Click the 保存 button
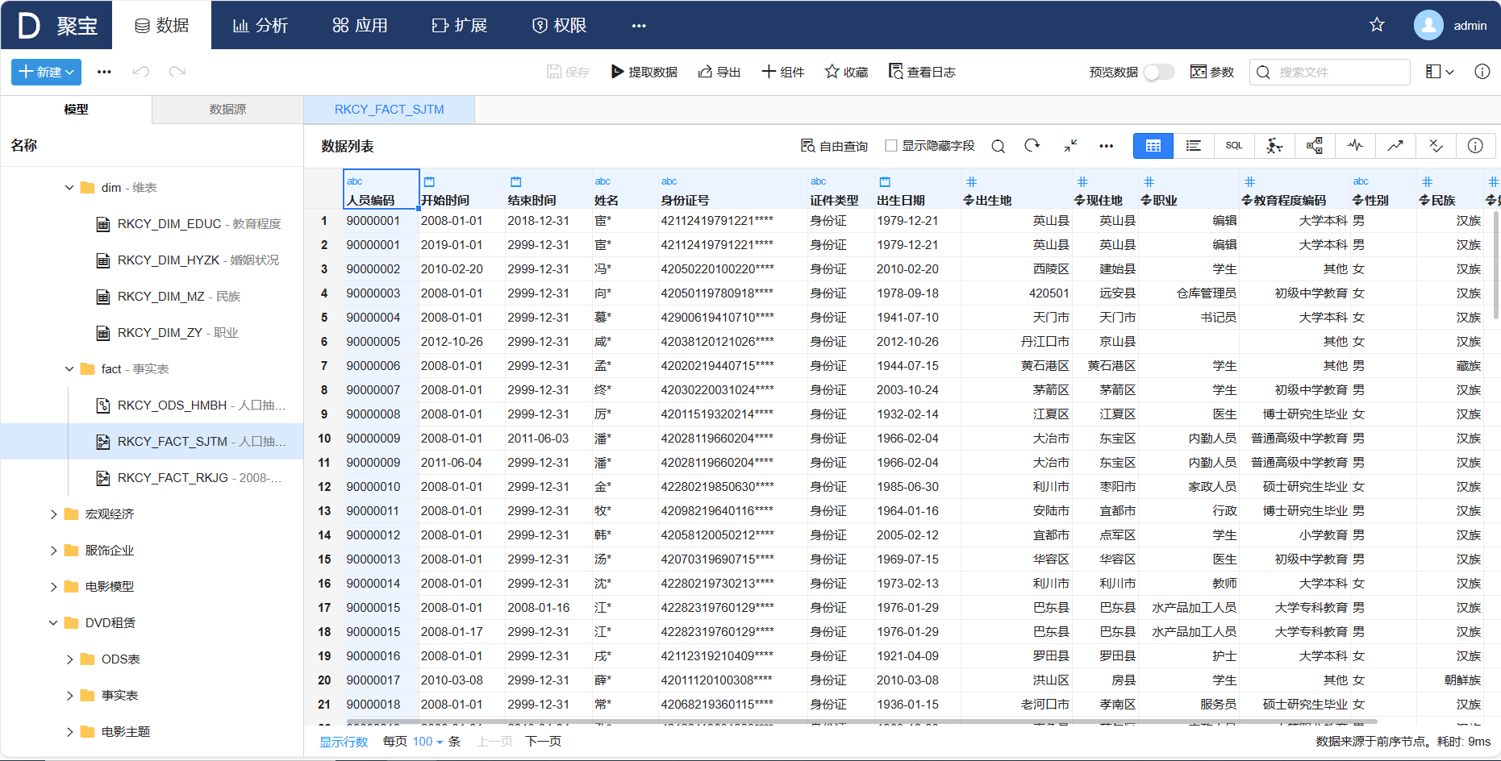Screen dimensions: 1501x761 (x=569, y=72)
